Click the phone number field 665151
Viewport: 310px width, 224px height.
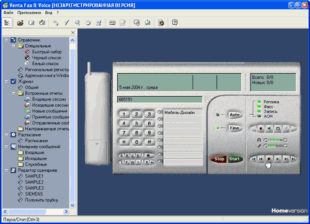[160, 99]
